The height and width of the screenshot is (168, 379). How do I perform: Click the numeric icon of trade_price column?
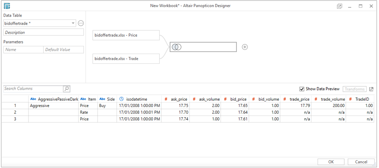coord(285,99)
